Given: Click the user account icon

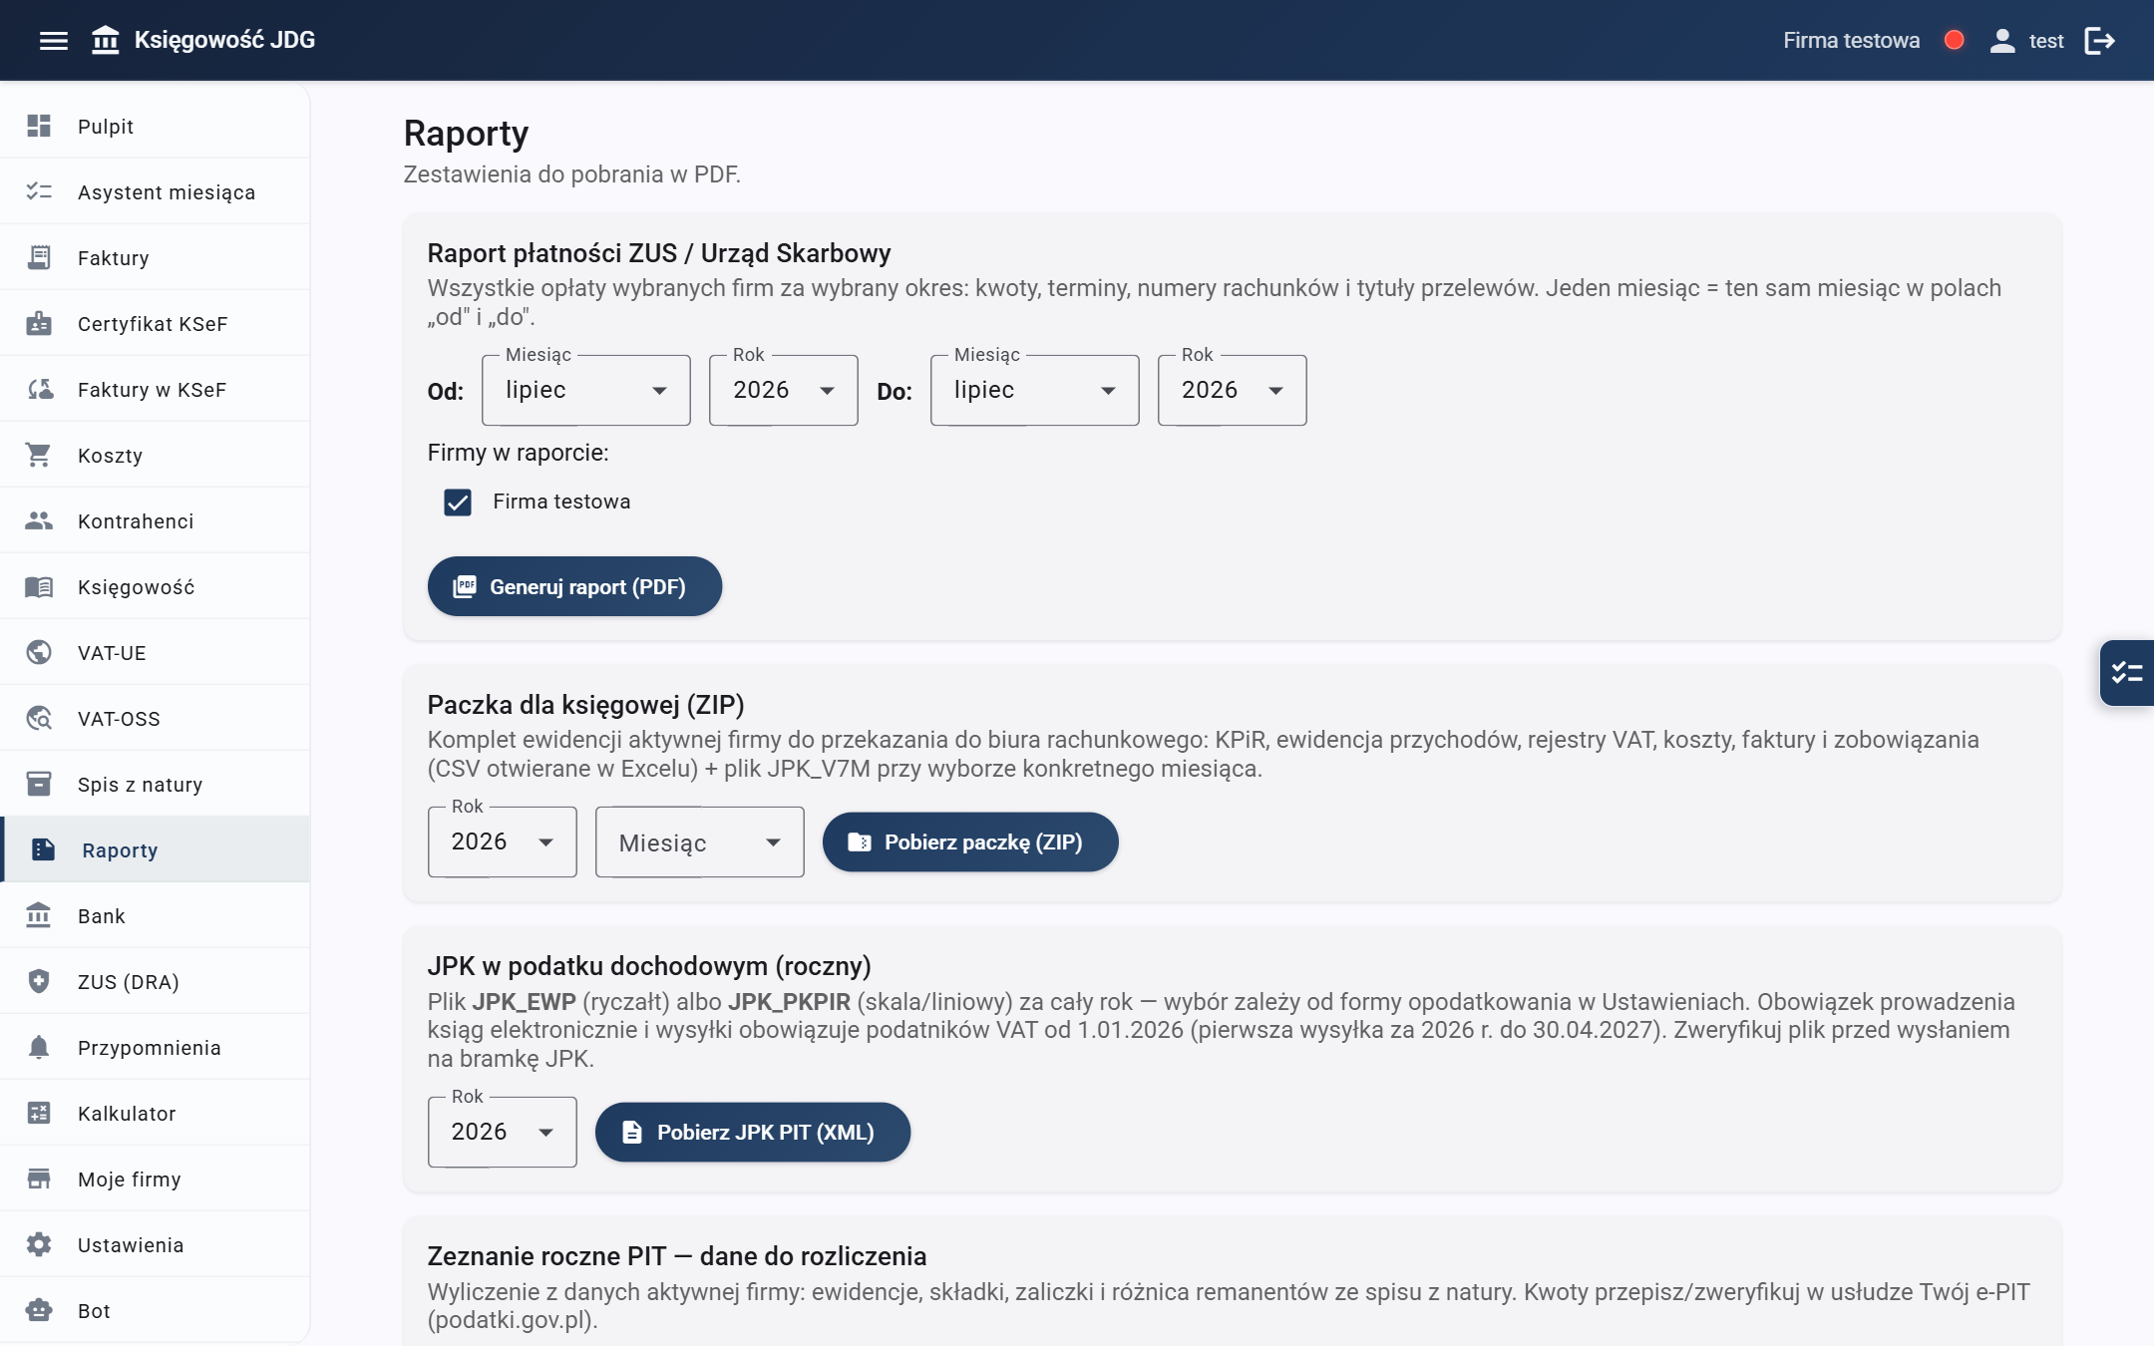Looking at the screenshot, I should pos(2002,41).
